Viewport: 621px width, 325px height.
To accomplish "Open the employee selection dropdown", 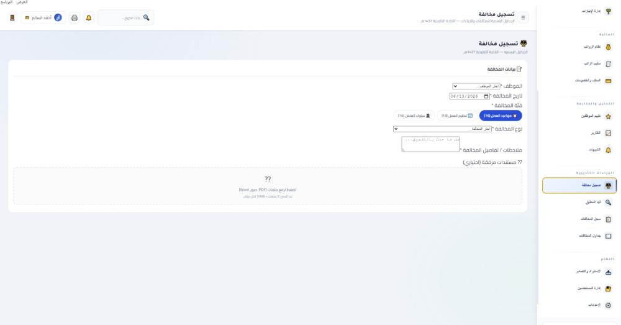I will tap(476, 86).
